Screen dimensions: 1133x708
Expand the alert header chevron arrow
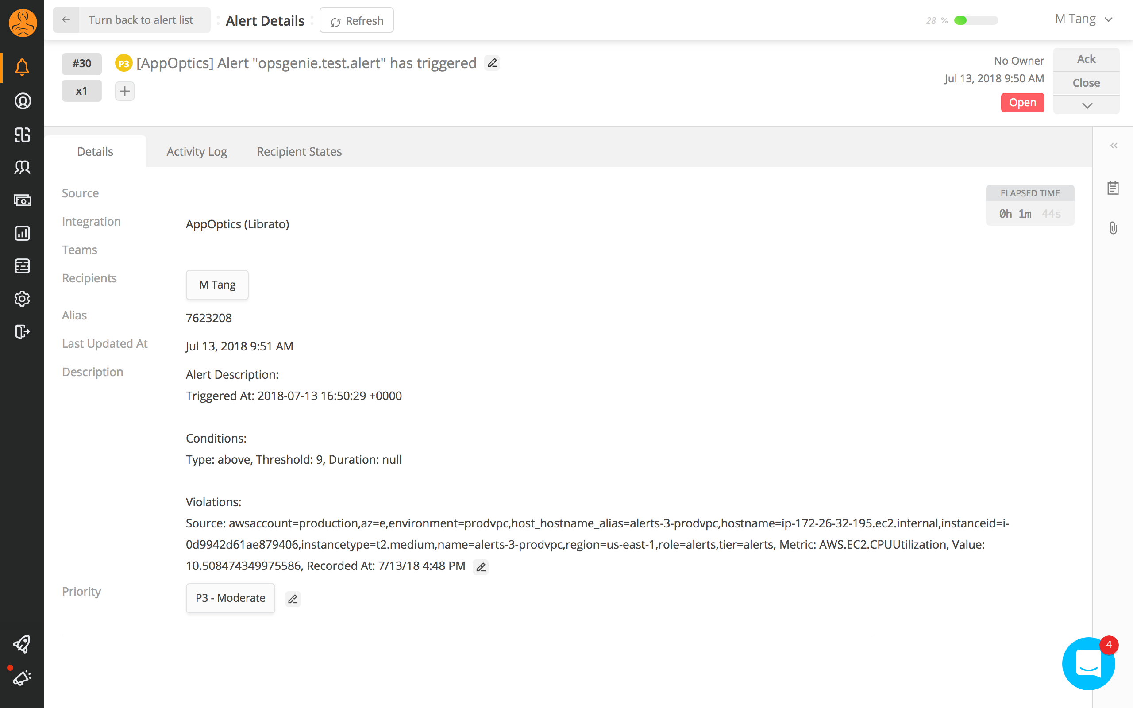pos(1087,105)
